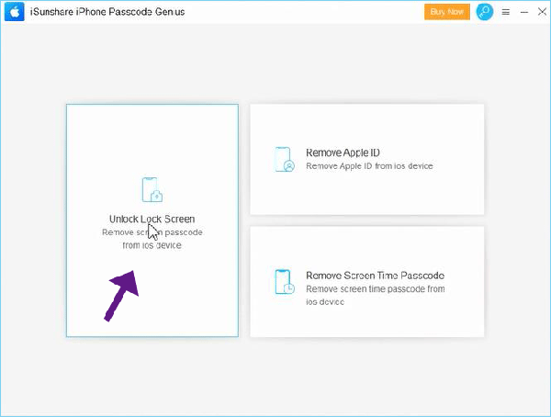Viewport: 551px width, 417px height.
Task: Click Remove screen passcode description text
Action: 152,239
